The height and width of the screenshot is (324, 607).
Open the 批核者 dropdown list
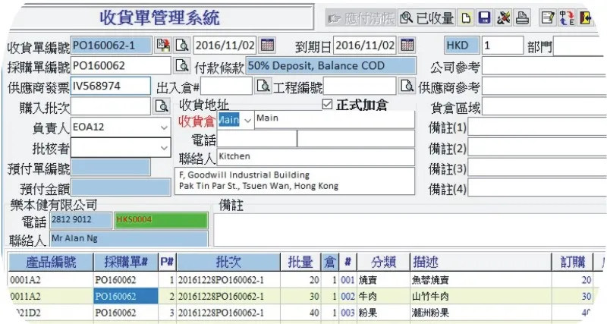click(165, 146)
